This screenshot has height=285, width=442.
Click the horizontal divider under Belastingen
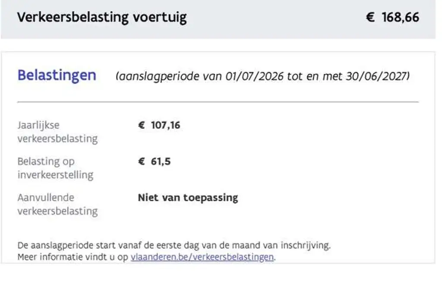click(218, 102)
